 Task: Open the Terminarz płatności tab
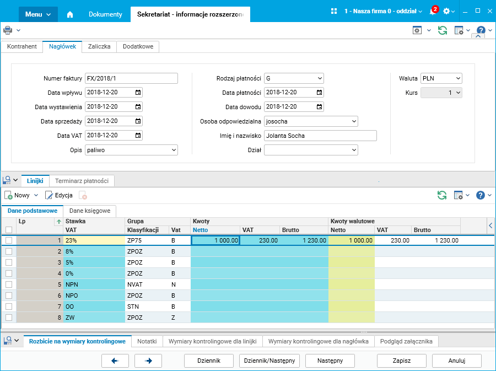pos(82,180)
